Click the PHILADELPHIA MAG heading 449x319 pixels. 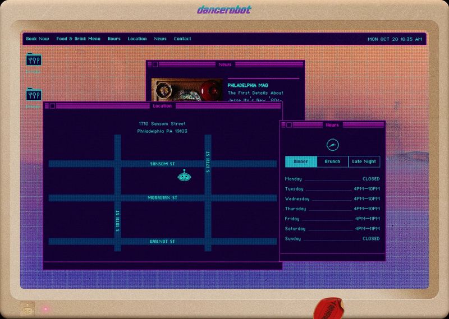248,85
